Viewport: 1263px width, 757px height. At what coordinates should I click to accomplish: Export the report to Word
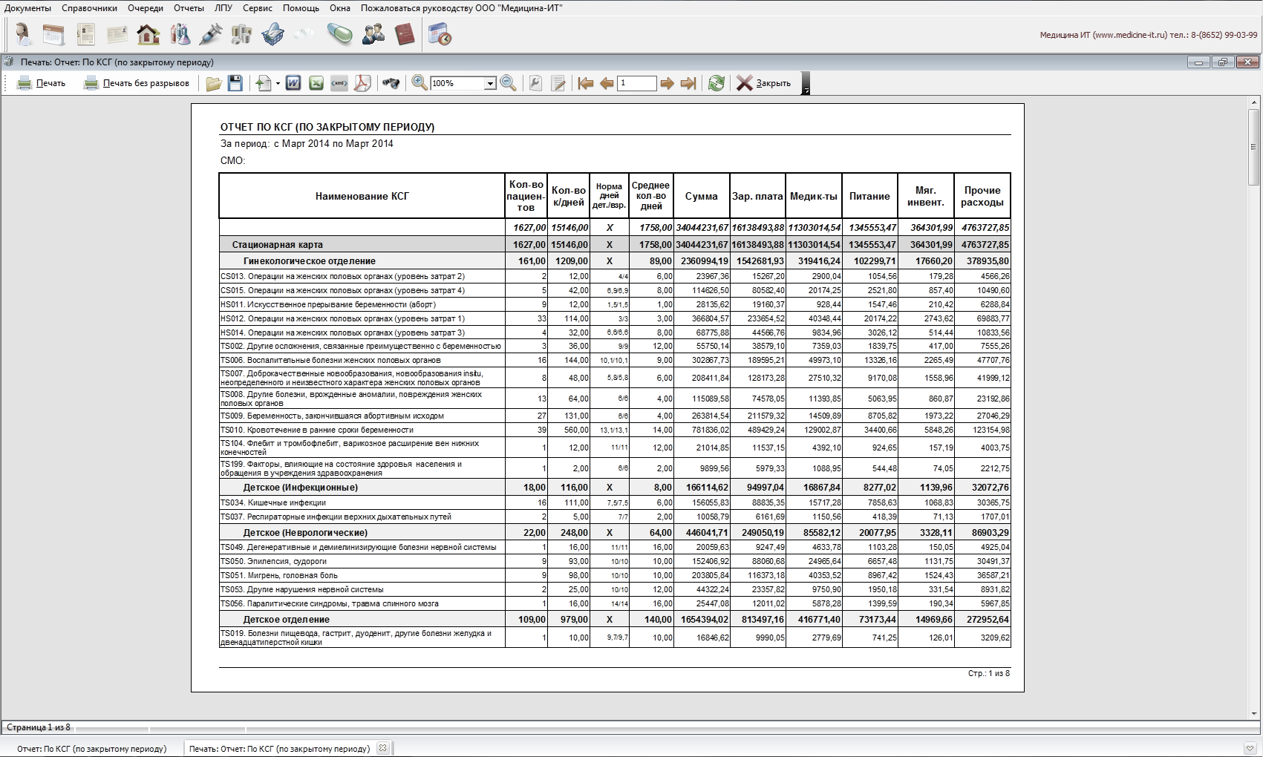(293, 83)
